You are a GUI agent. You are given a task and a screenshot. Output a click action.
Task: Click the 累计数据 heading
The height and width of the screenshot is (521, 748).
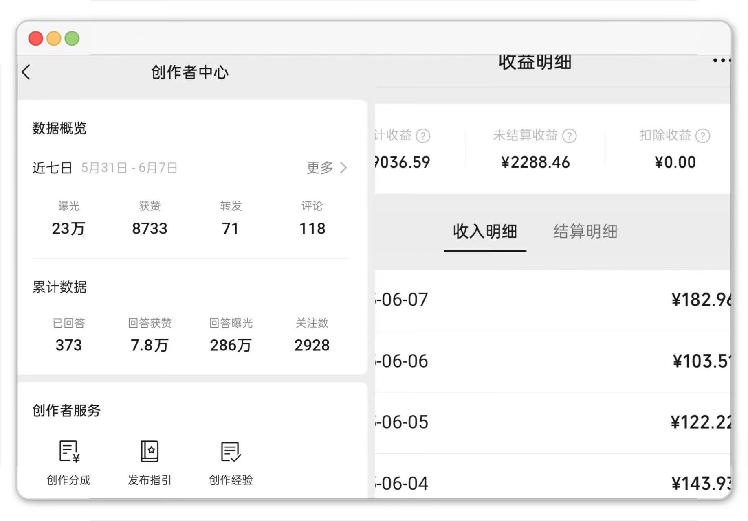59,287
